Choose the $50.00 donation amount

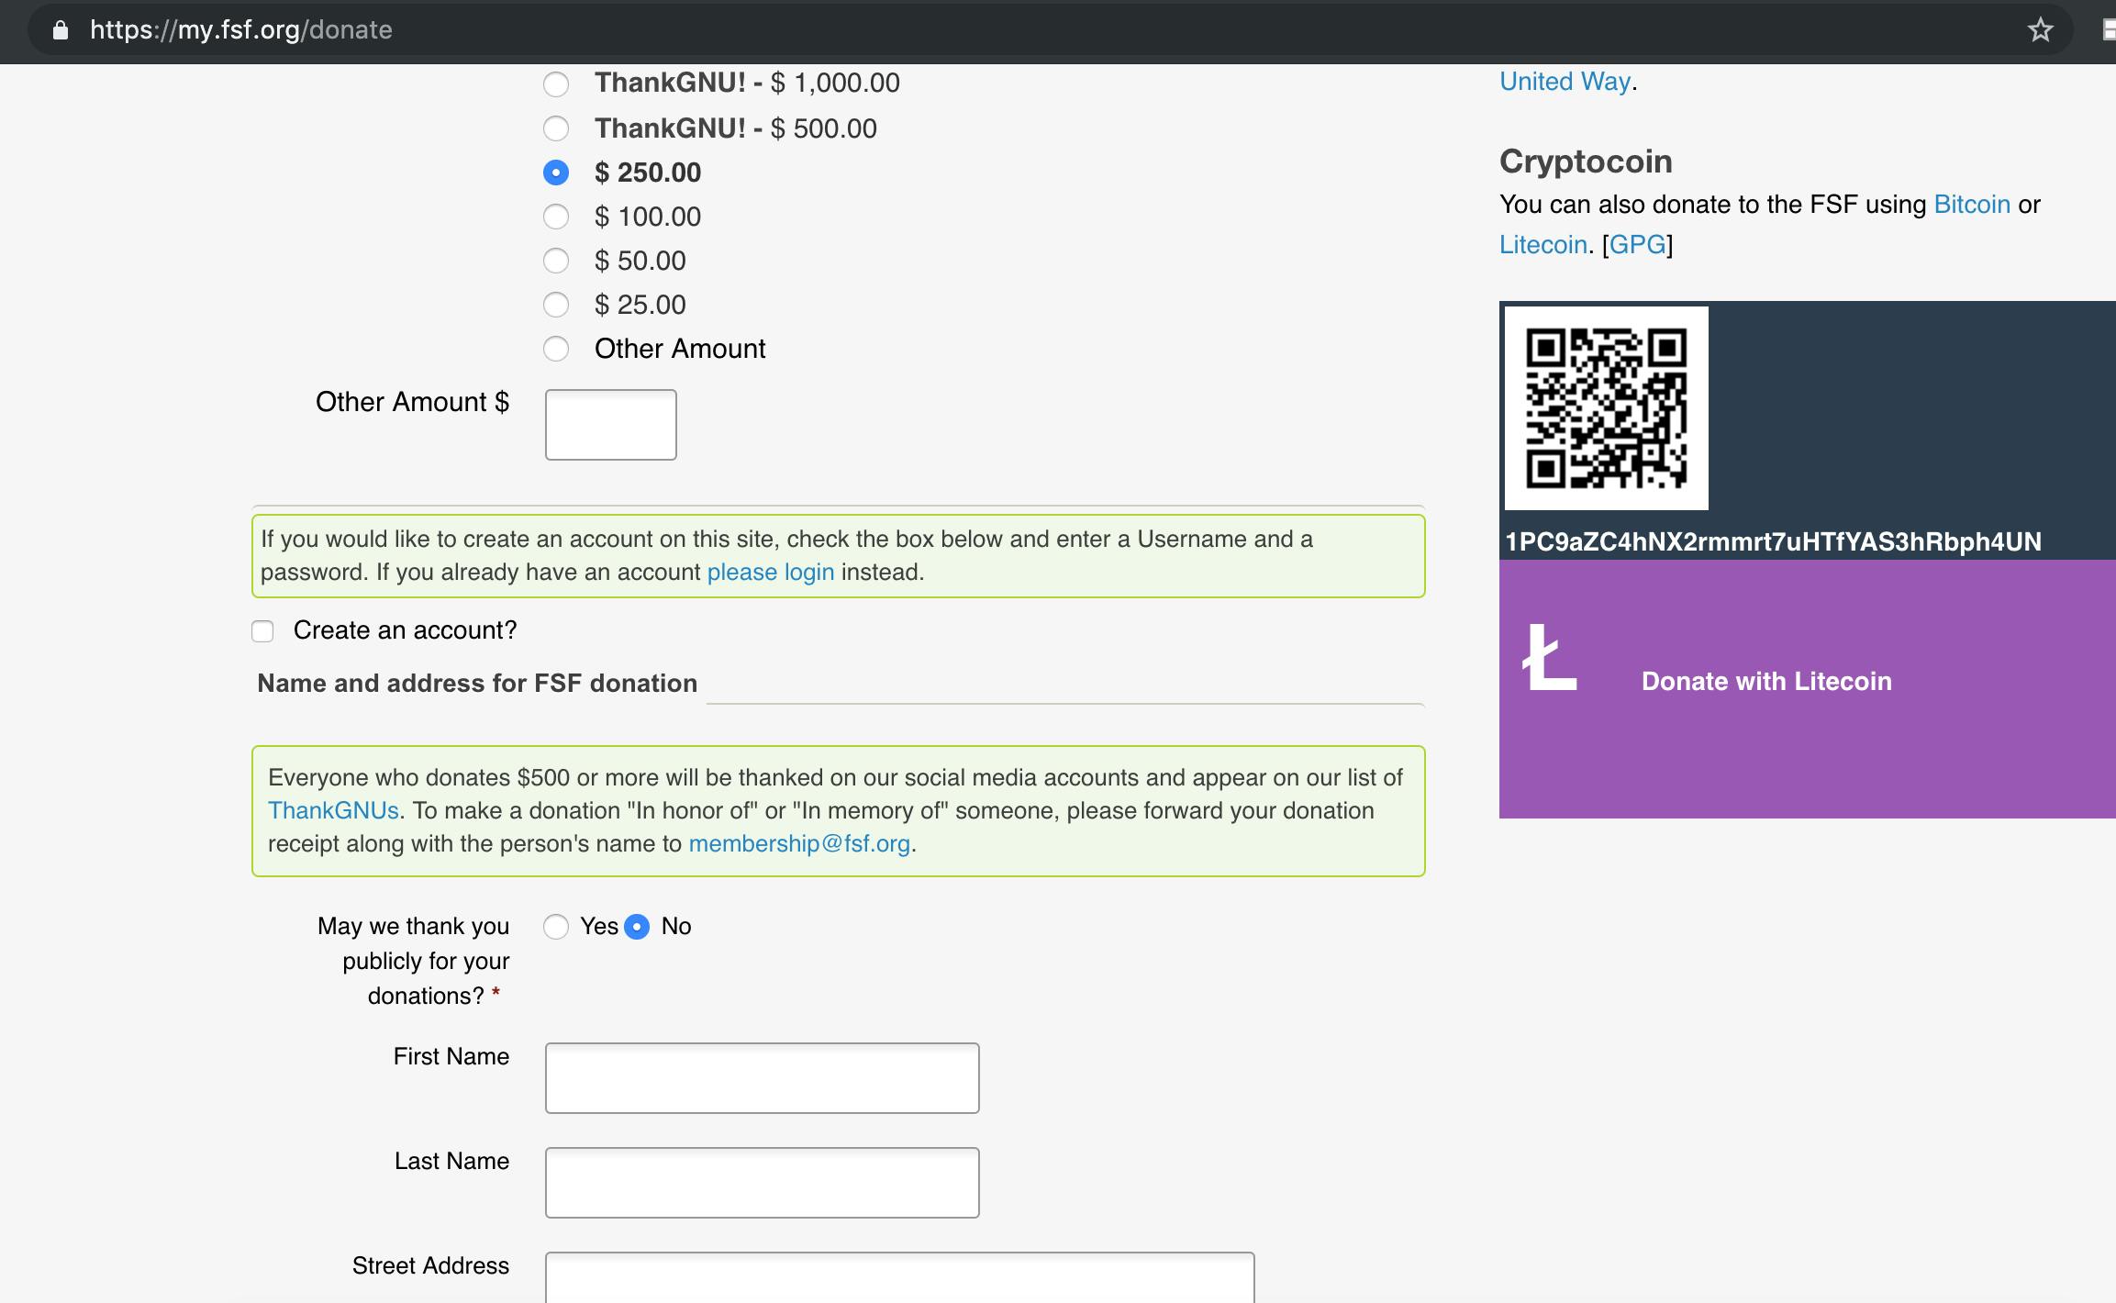pos(556,261)
